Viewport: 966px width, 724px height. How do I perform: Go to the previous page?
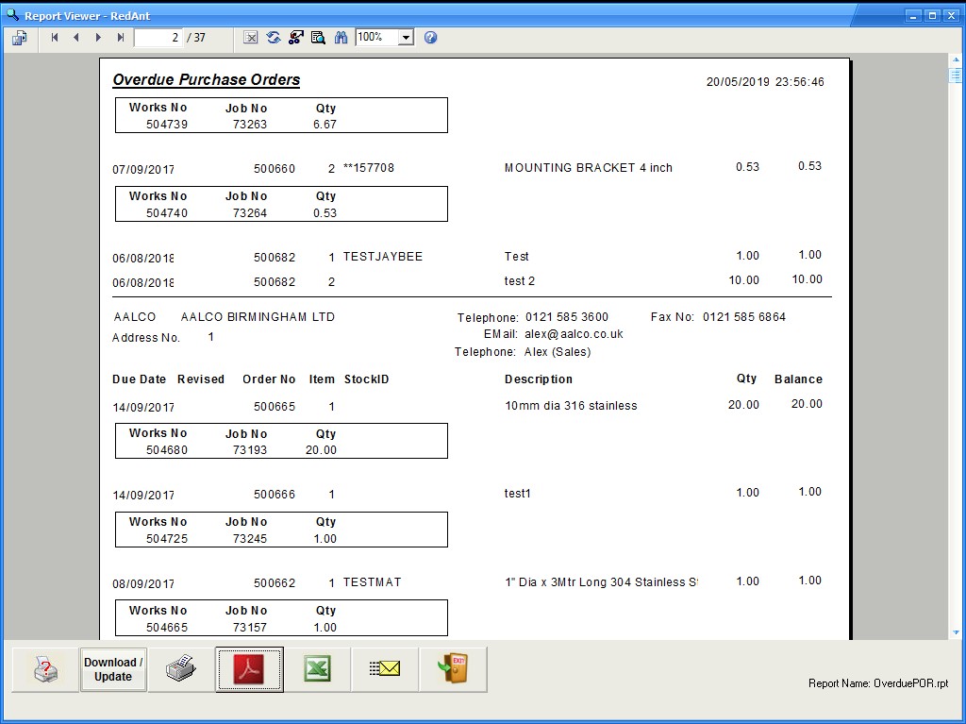point(75,38)
